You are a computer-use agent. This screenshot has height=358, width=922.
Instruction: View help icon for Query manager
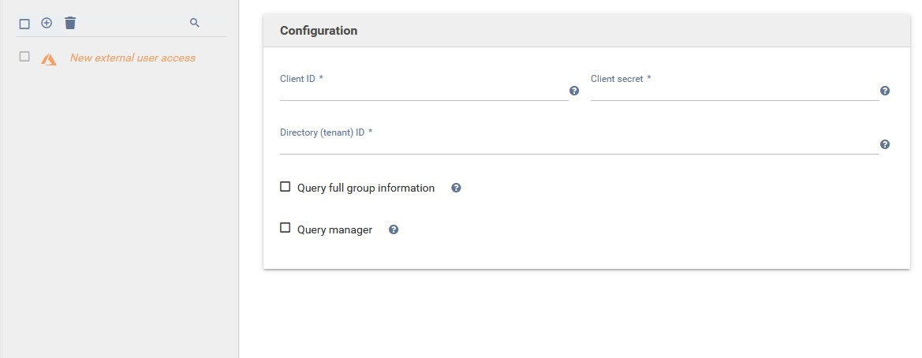click(394, 230)
